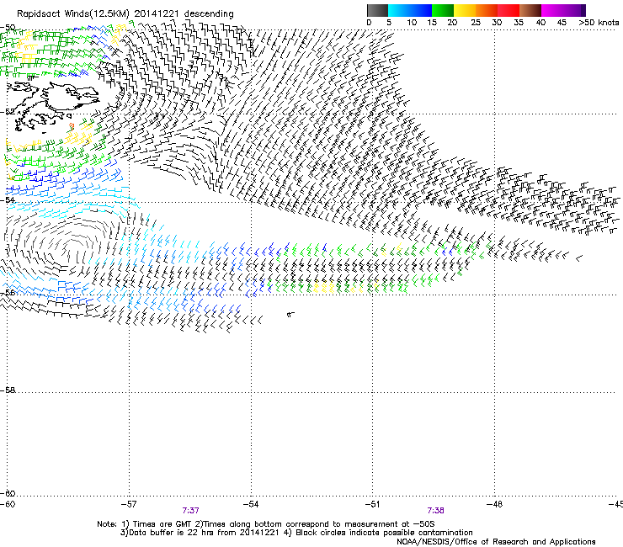The image size is (623, 547).
Task: Click the '-54' latitude axis label
Action: [8, 199]
